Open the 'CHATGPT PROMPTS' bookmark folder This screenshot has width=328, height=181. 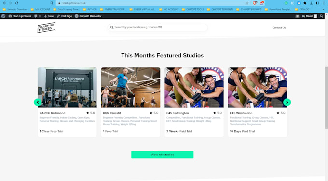(249, 10)
